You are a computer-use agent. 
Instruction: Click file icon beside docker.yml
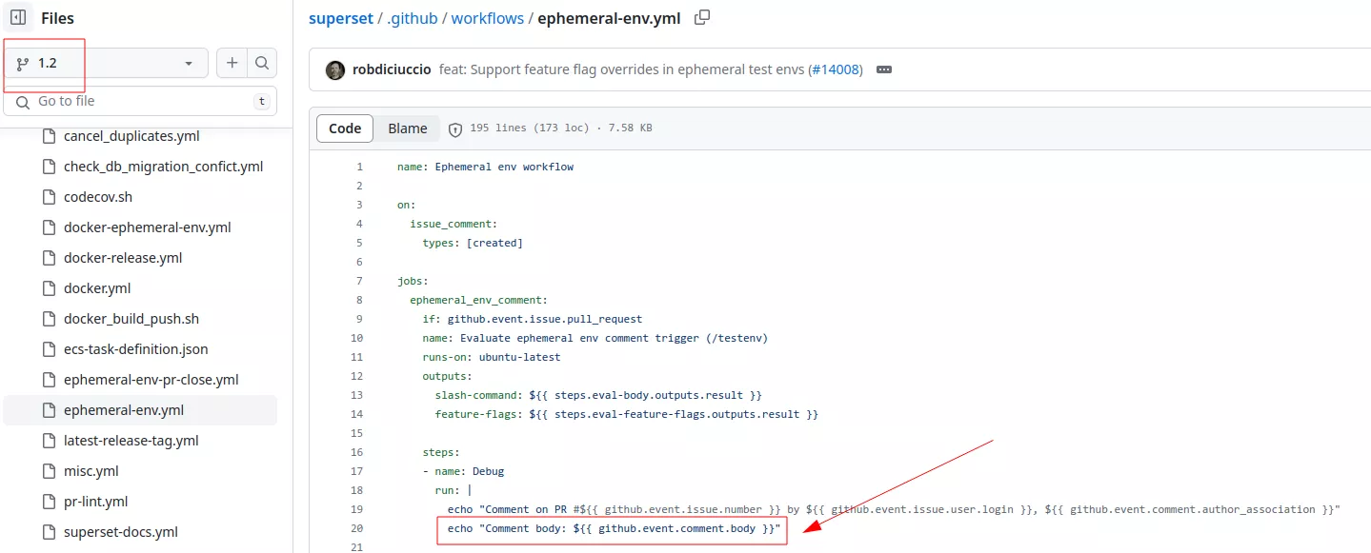(50, 288)
